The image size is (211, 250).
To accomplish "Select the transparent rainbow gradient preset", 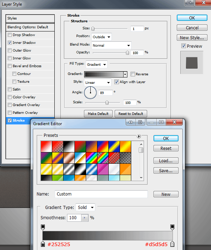I will click(x=103, y=158).
